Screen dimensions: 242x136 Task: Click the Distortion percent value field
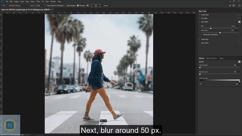[x=234, y=30]
